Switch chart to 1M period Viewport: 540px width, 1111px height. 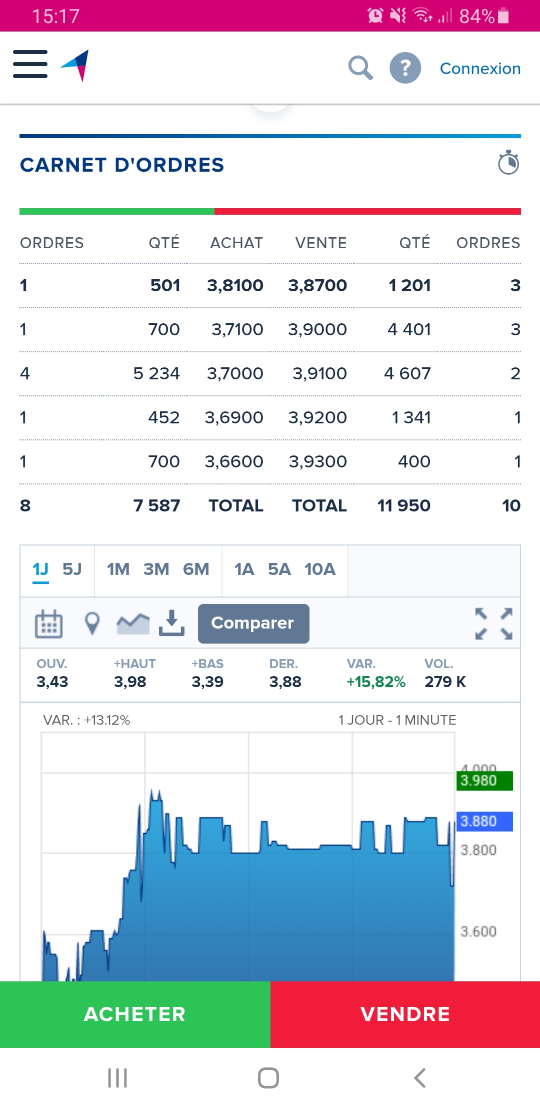pos(118,570)
